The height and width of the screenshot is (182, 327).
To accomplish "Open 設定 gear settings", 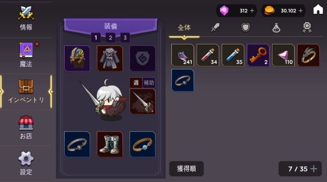I will [x=26, y=163].
